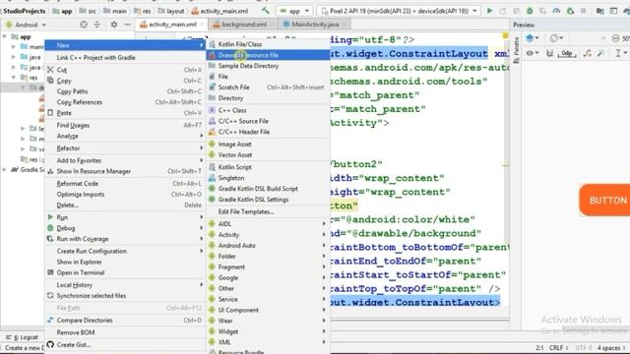Screen dimensions: 630x354
Task: Open the Android project view dropdown
Action: click(x=27, y=25)
